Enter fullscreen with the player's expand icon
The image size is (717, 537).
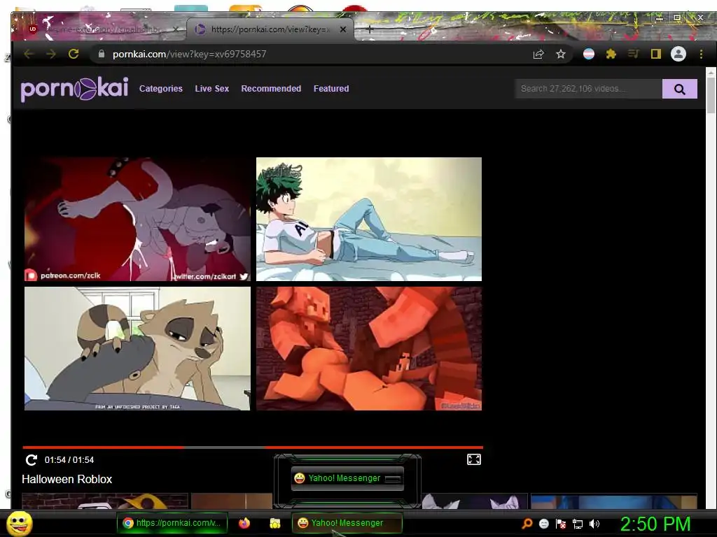coord(474,459)
